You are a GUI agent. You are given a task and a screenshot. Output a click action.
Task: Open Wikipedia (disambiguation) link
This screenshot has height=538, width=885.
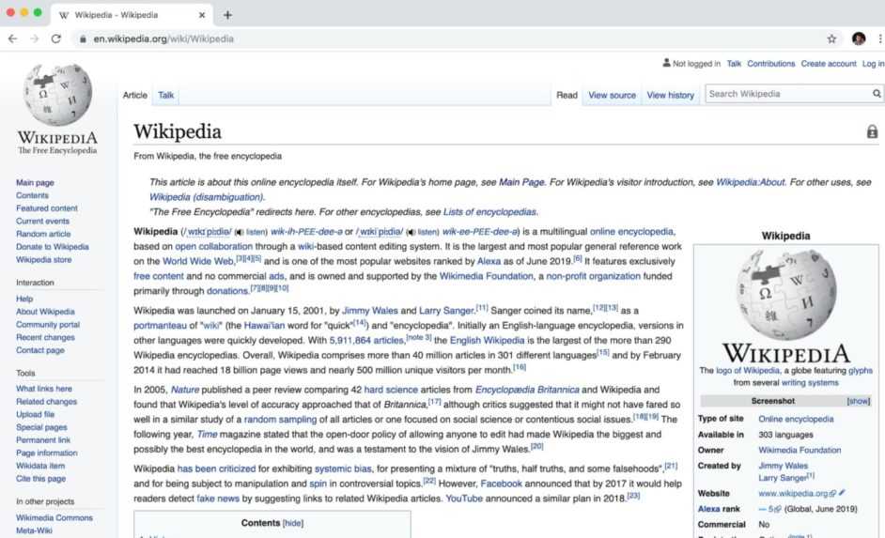pyautogui.click(x=206, y=197)
